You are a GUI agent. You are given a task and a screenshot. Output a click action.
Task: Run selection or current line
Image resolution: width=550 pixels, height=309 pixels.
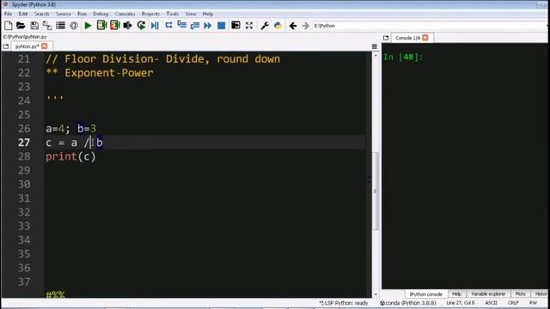(128, 26)
